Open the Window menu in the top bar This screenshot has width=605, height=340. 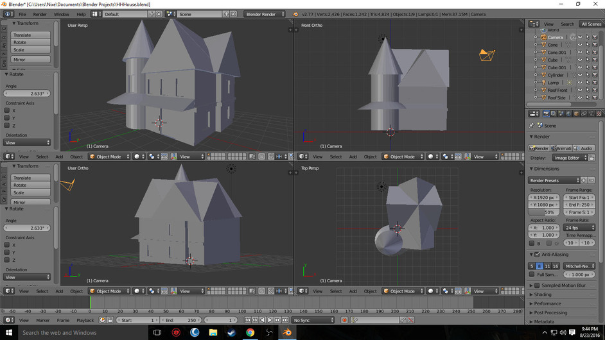[61, 14]
